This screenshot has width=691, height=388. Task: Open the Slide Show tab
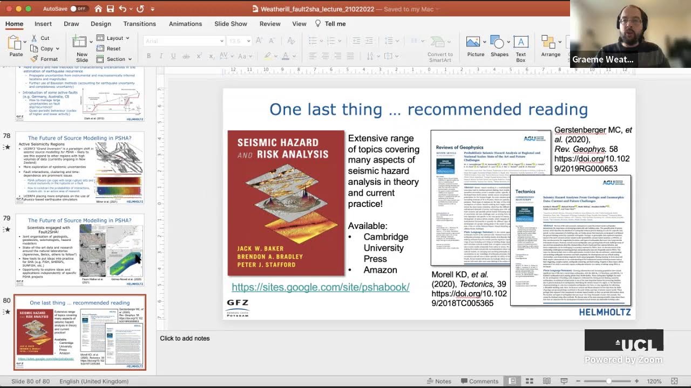pyautogui.click(x=231, y=24)
